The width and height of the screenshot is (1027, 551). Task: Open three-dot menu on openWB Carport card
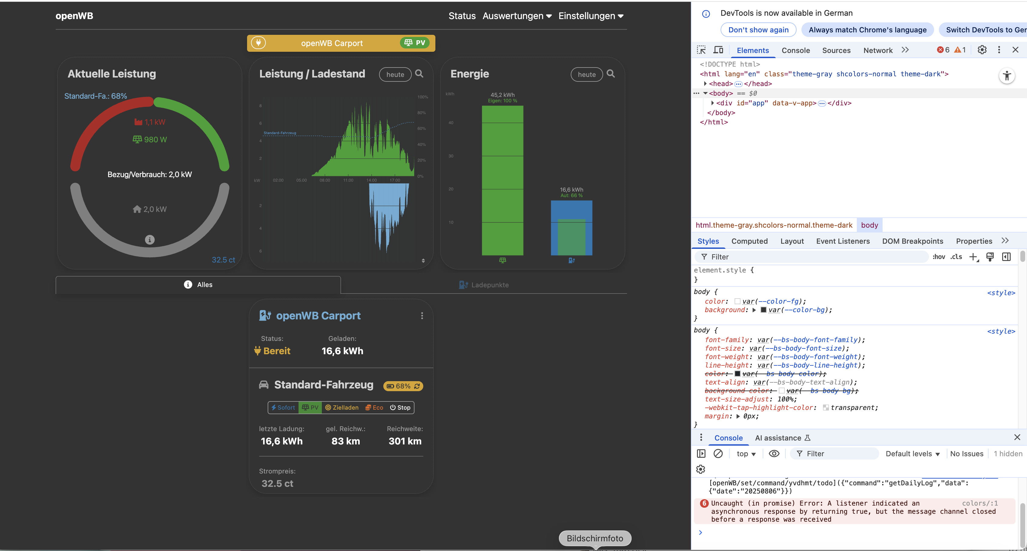(x=422, y=316)
